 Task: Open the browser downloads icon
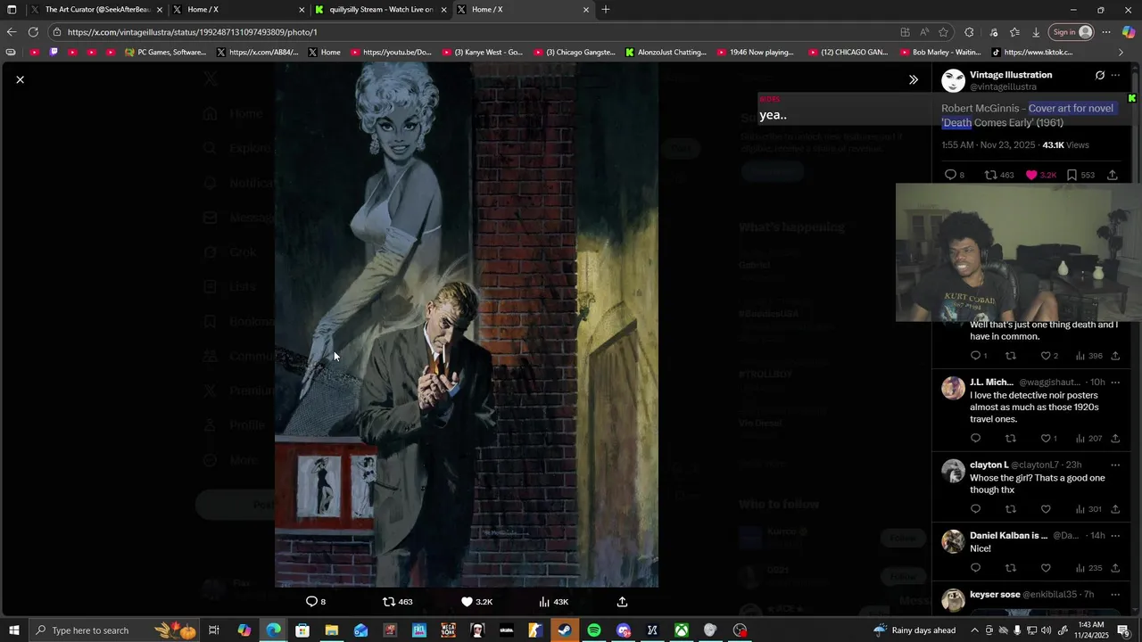coord(1036,32)
